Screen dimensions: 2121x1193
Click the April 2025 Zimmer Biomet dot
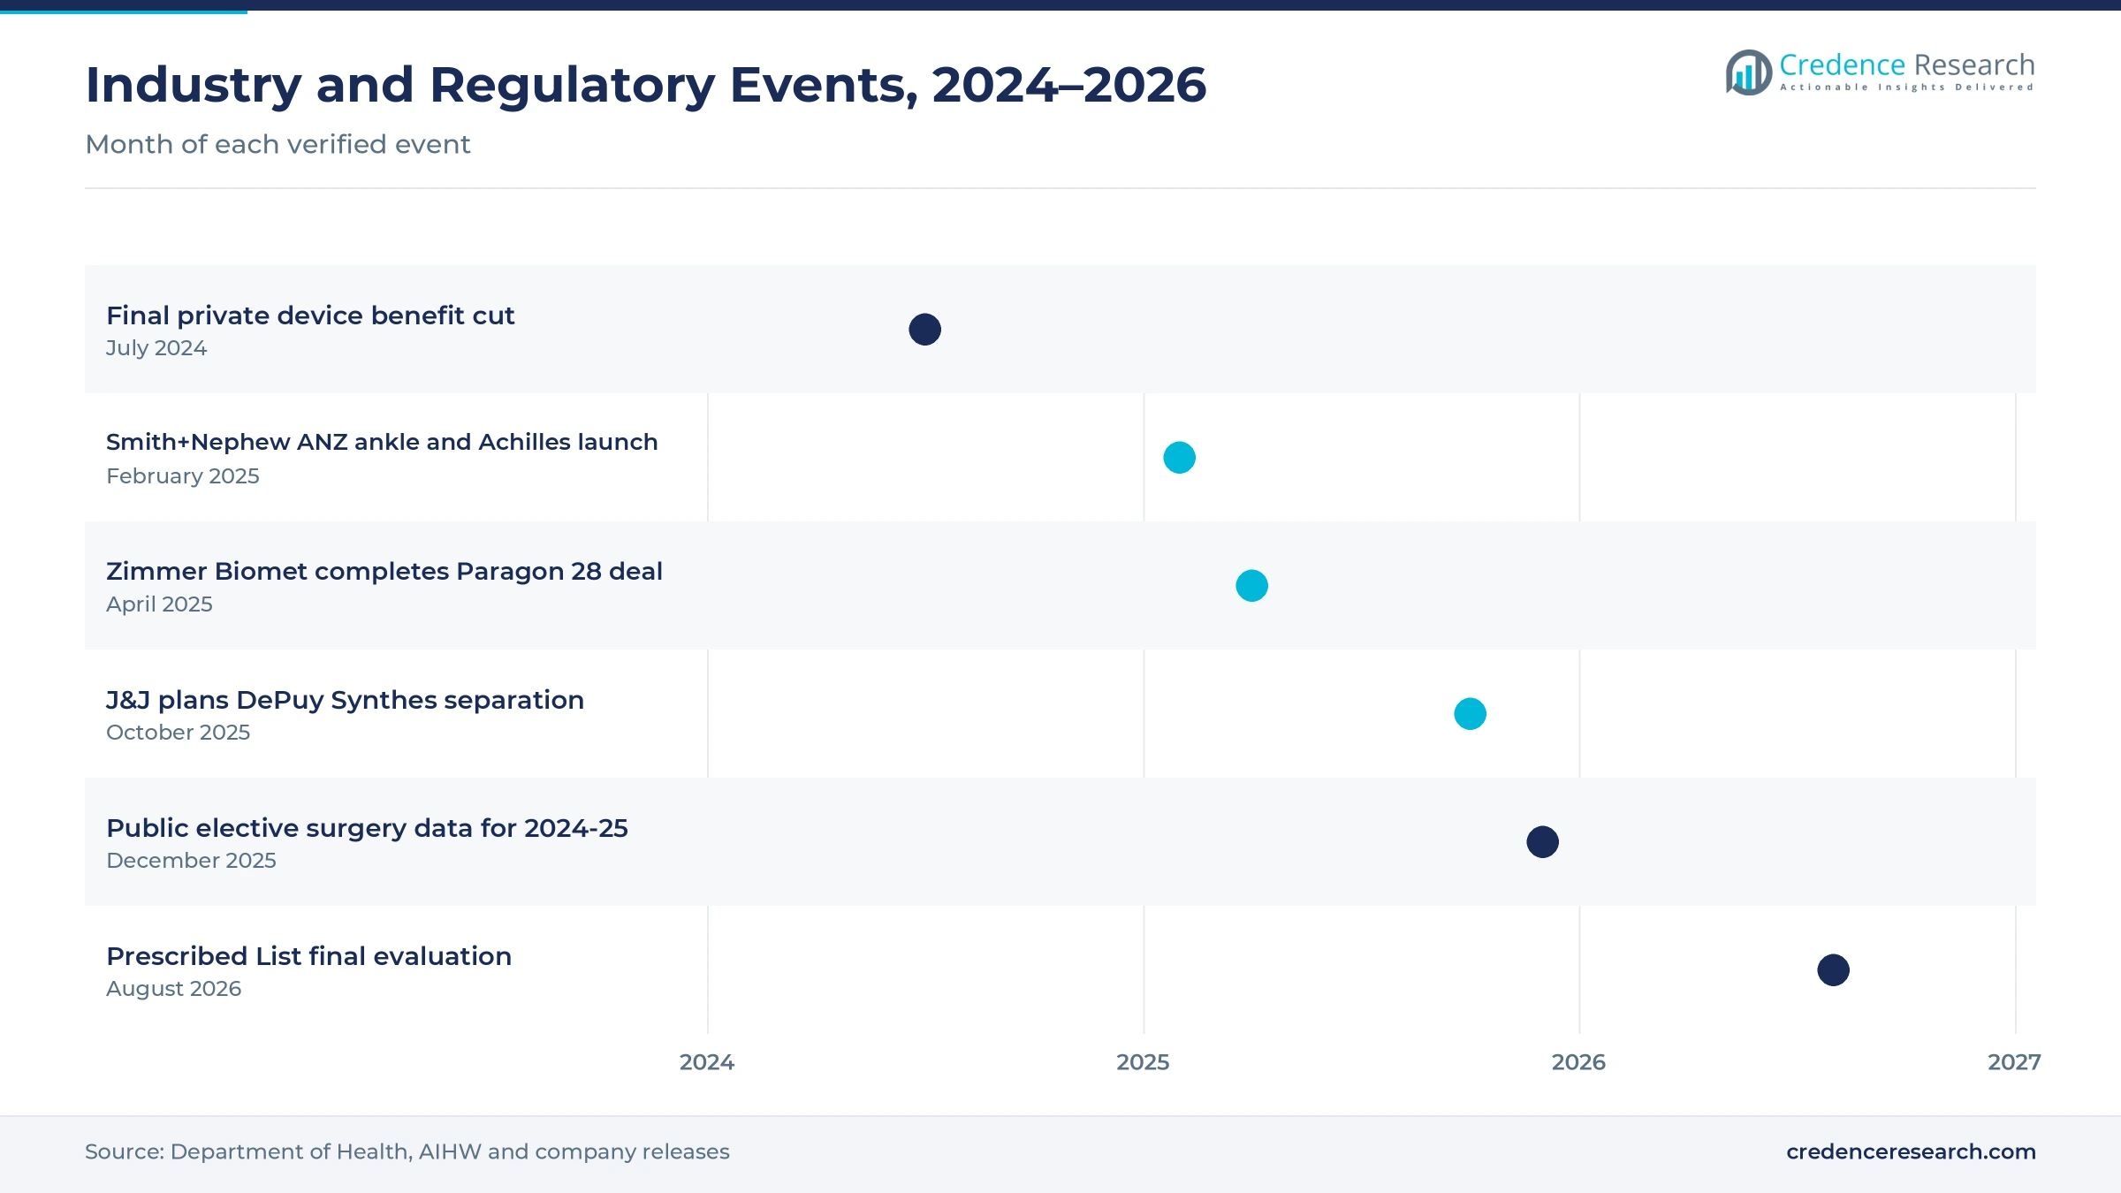1251,586
